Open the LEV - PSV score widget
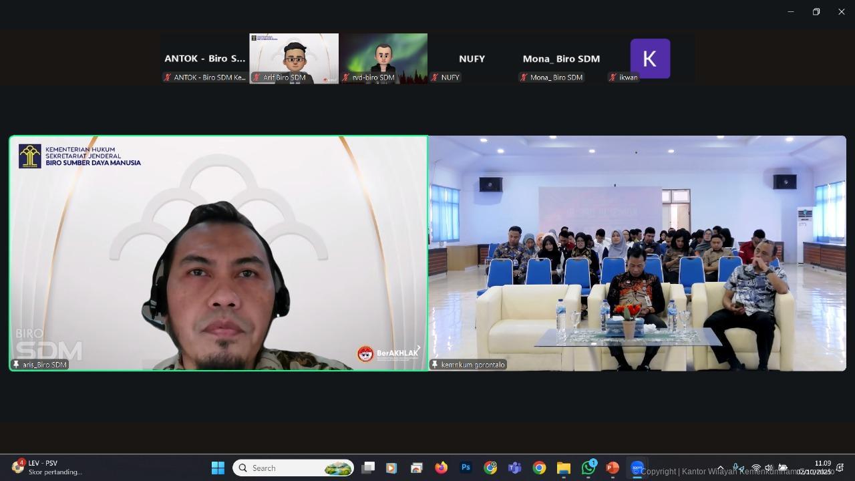This screenshot has height=481, width=855. [47, 468]
